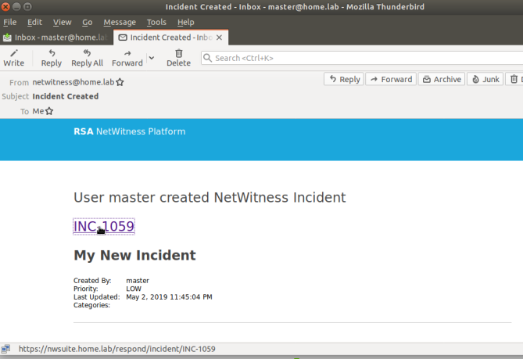
Task: Switch to Inbox - master@home.lab tab
Action: [55, 37]
